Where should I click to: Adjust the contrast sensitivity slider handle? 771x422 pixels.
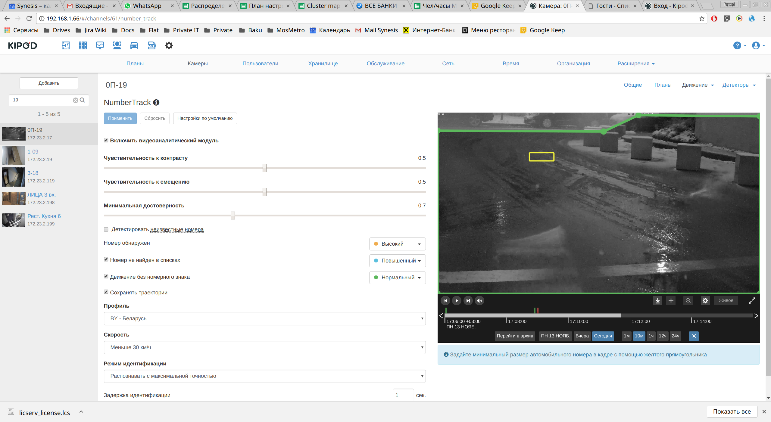tap(264, 168)
